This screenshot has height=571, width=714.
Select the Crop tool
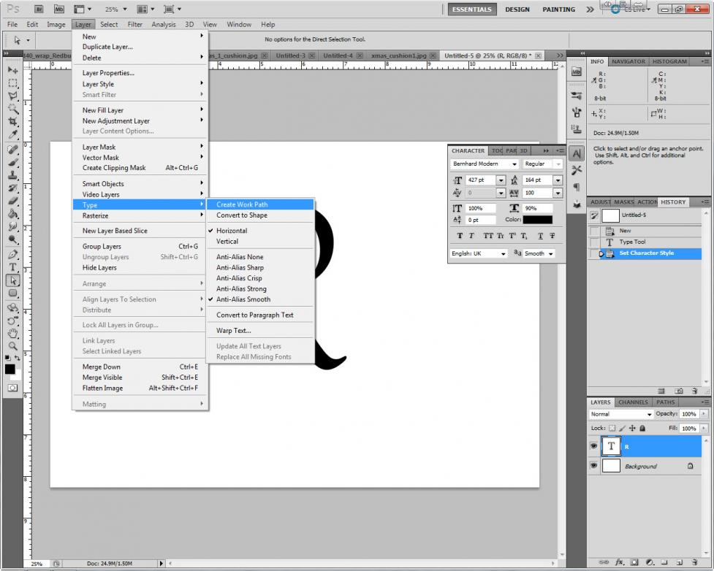12,121
